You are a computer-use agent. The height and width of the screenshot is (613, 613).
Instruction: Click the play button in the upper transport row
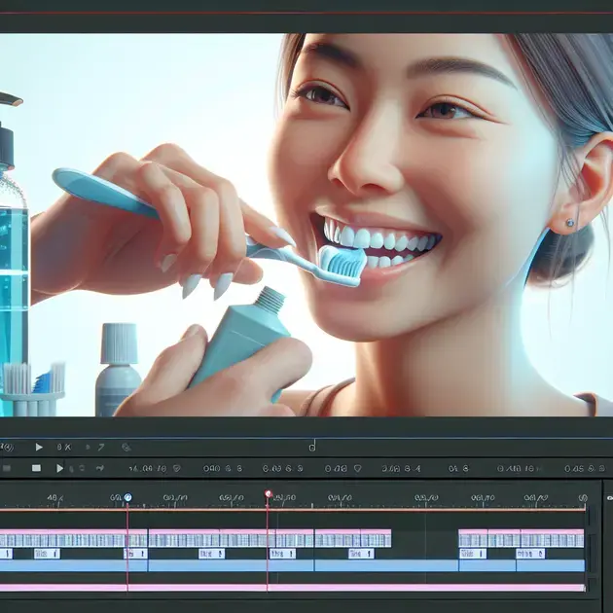coord(39,447)
